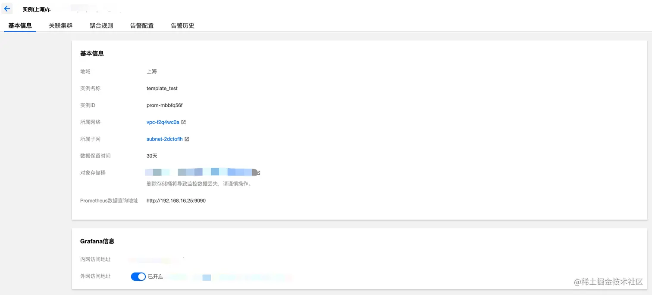Open external link icon beside vpc-f2q4wc0a
The width and height of the screenshot is (652, 295).
[184, 122]
